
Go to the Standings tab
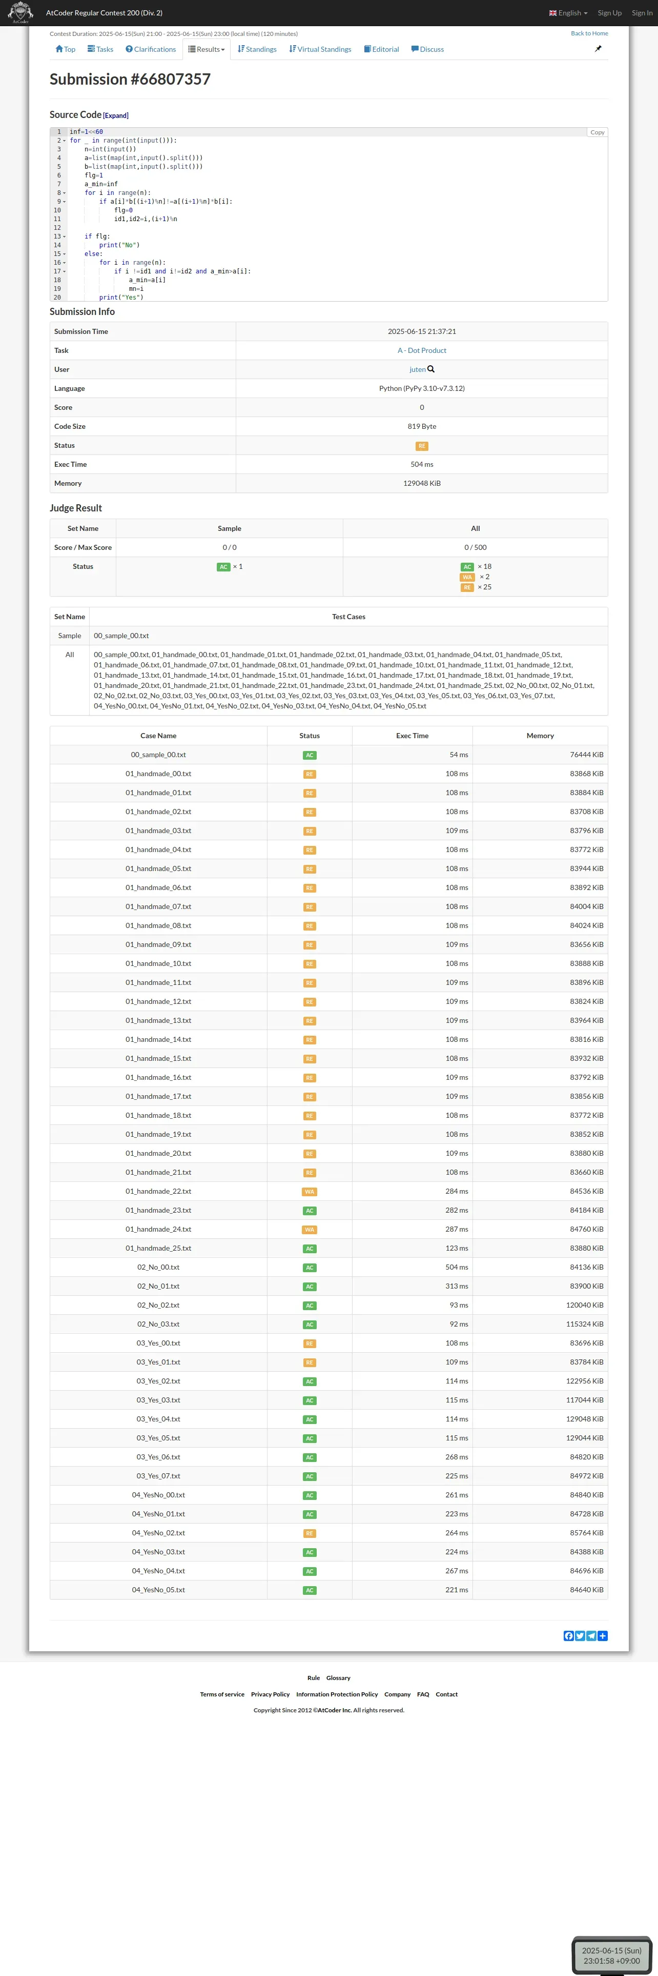pyautogui.click(x=257, y=49)
